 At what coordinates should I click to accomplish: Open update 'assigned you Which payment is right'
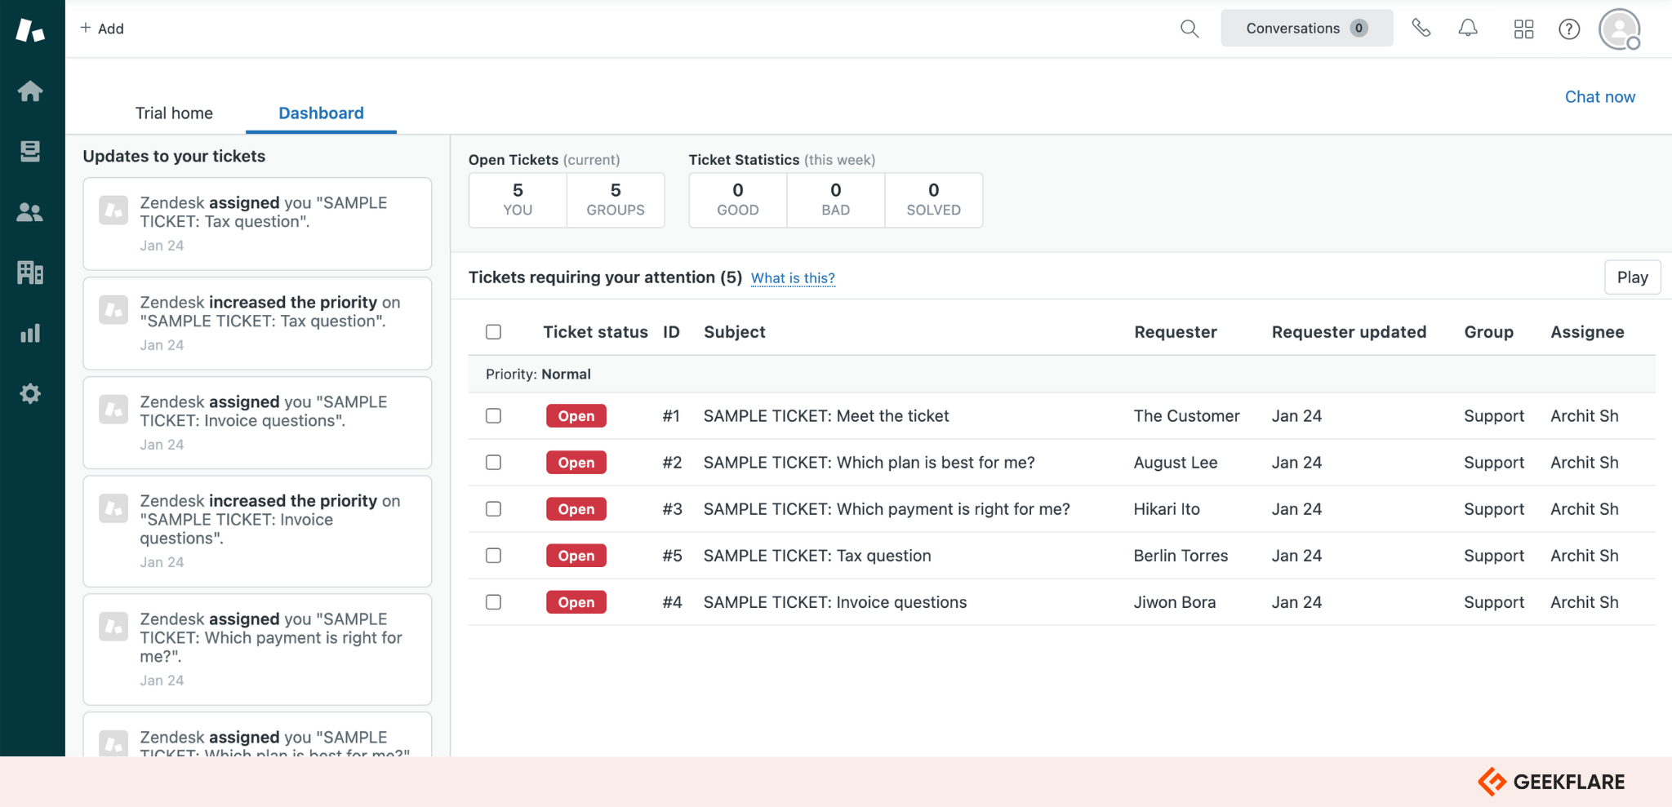pos(257,650)
